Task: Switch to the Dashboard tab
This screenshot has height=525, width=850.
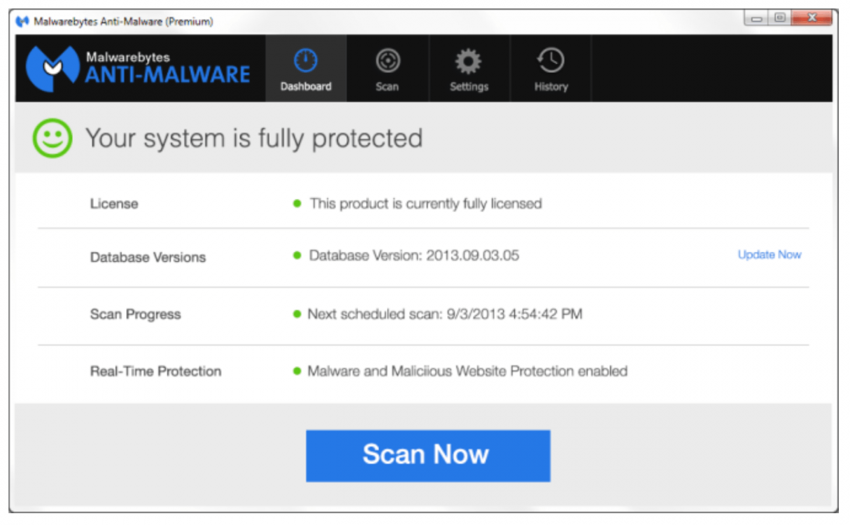Action: point(306,69)
